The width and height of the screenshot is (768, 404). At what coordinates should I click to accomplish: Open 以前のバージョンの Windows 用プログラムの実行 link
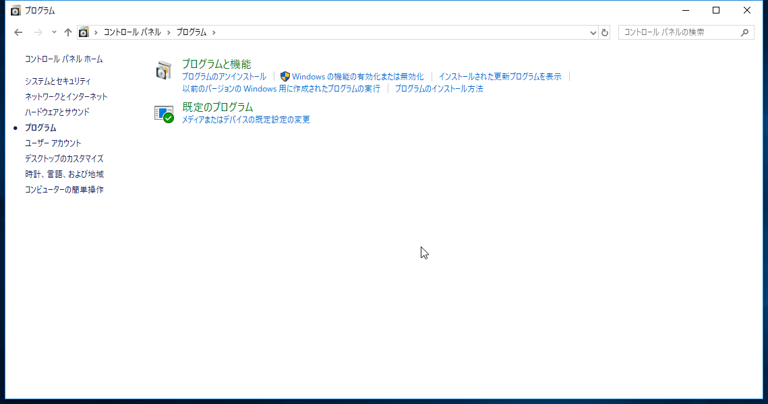pyautogui.click(x=281, y=88)
